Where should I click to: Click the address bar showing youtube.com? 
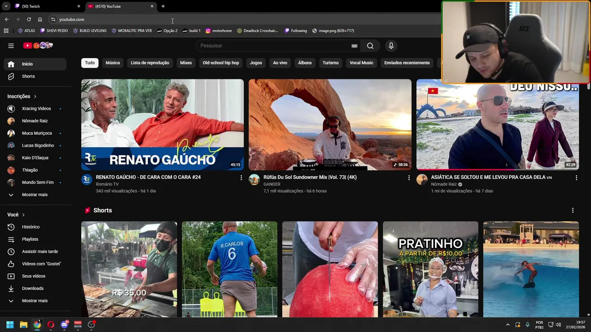coord(245,19)
